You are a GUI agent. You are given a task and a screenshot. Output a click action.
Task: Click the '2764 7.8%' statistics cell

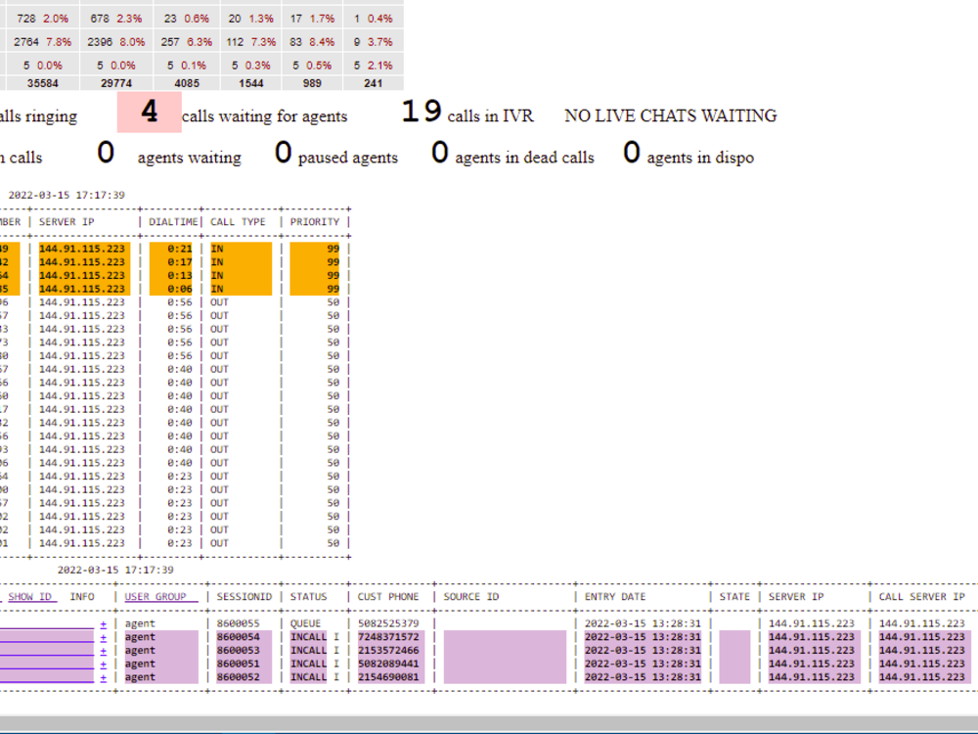pyautogui.click(x=43, y=42)
